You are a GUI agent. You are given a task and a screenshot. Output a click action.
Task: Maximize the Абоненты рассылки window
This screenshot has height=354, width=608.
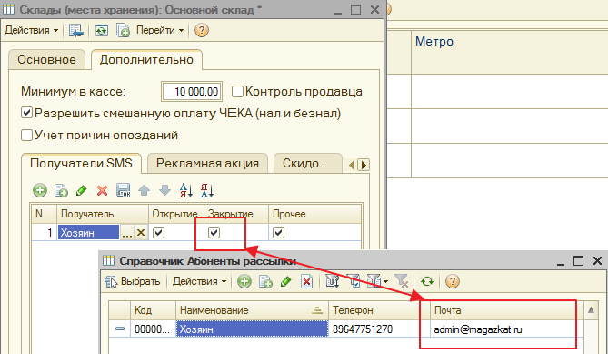pyautogui.click(x=578, y=261)
